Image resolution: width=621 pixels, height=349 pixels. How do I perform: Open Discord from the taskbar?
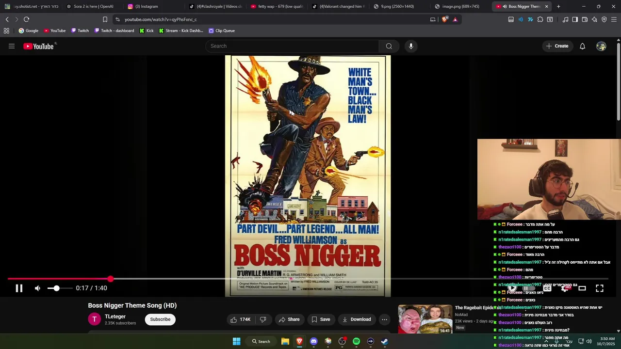(x=313, y=341)
